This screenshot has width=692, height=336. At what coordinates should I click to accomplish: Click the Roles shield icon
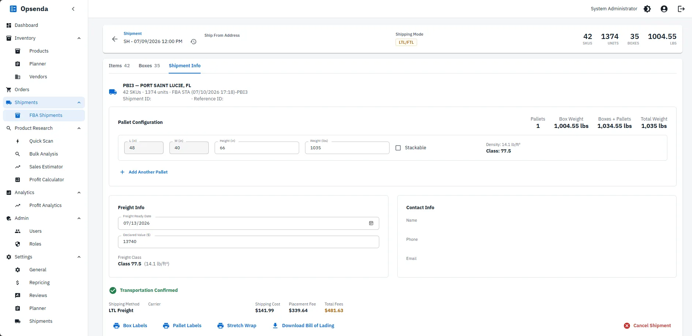coord(18,244)
